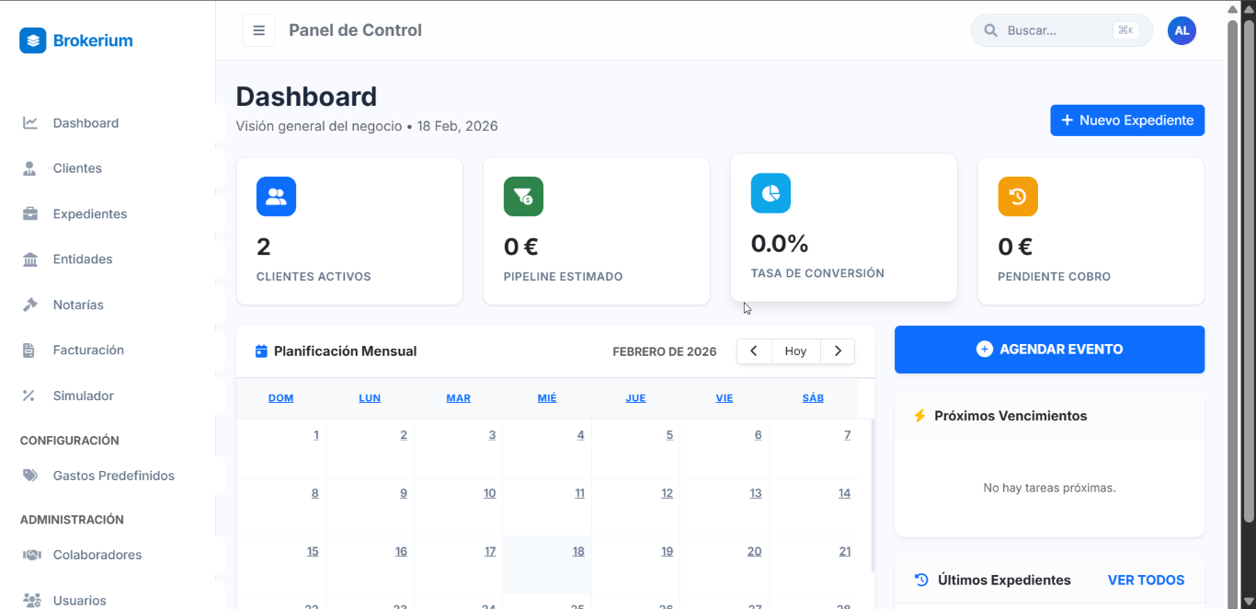
Task: Click the Pendiente Cobro card
Action: 1091,231
